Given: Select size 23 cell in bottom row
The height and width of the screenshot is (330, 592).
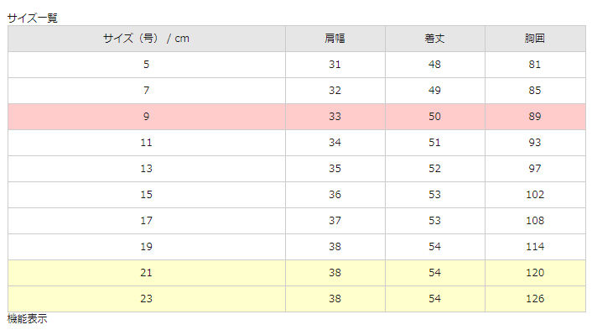Looking at the screenshot, I should pyautogui.click(x=147, y=299).
